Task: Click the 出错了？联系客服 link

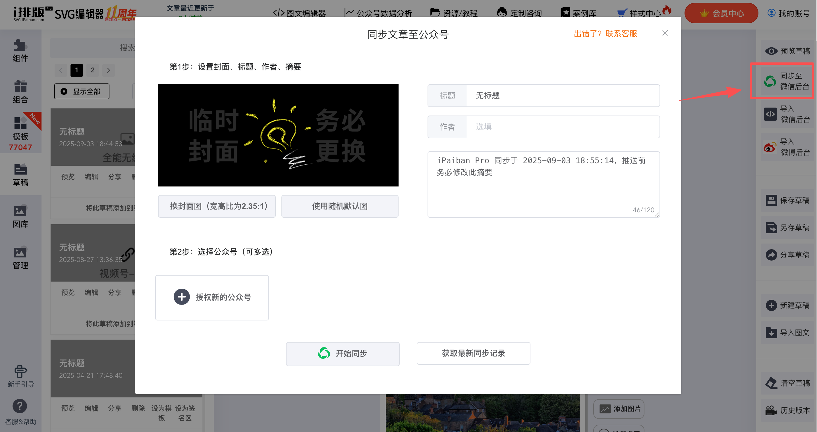Action: [x=605, y=33]
